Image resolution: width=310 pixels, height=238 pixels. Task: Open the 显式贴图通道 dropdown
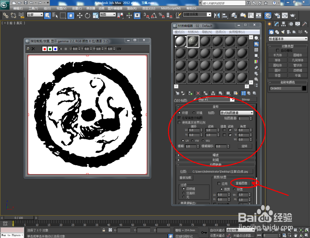point(237,113)
